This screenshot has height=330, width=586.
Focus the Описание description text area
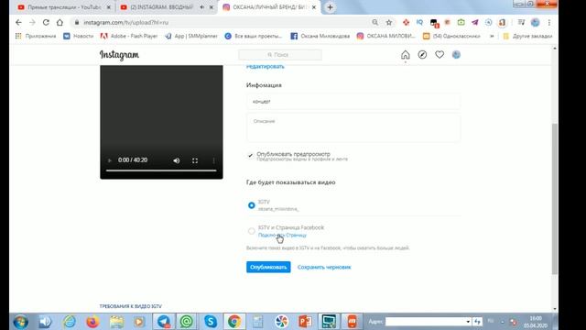pyautogui.click(x=353, y=127)
